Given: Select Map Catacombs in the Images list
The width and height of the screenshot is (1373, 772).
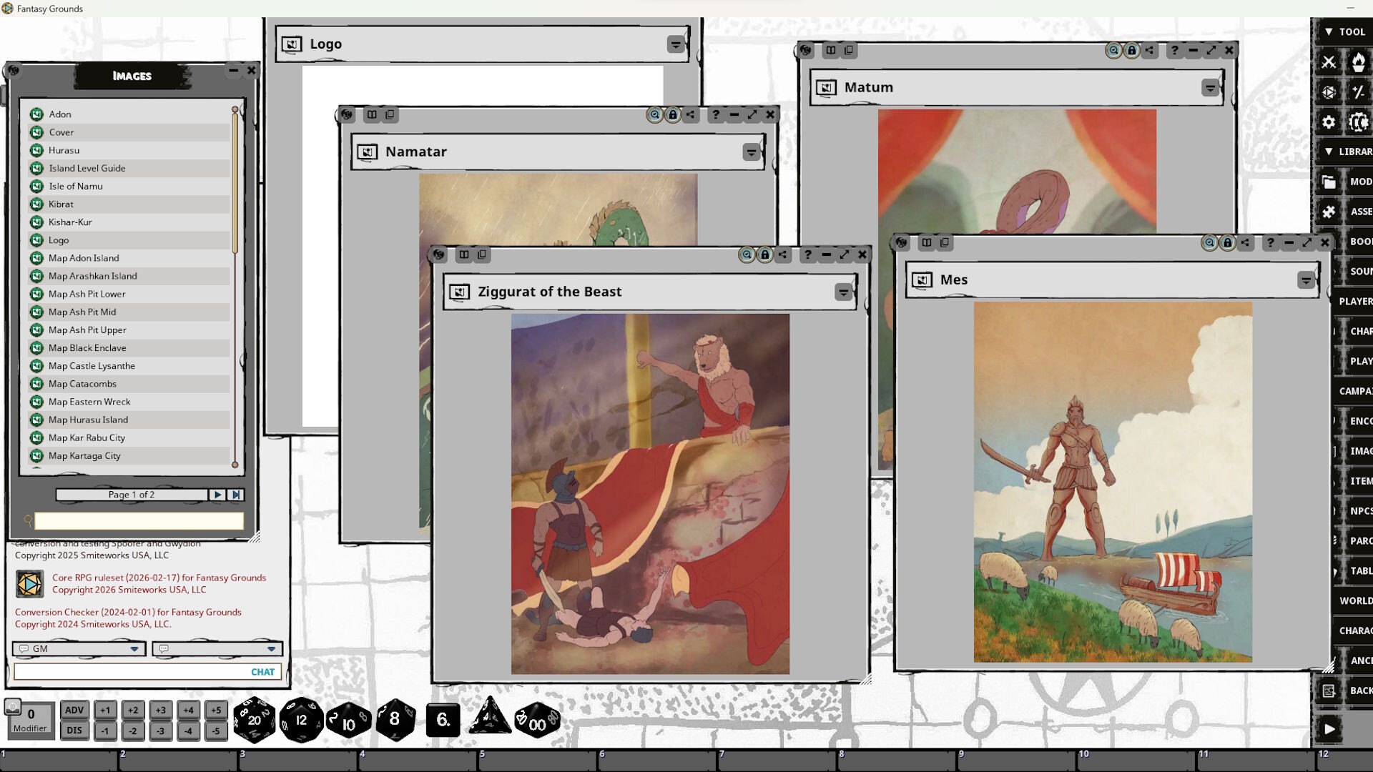Looking at the screenshot, I should (84, 384).
